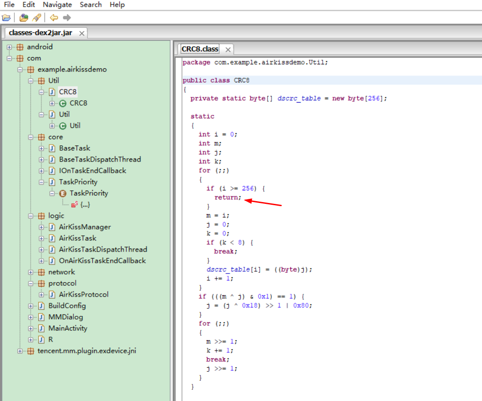
Task: Open the Search menu
Action: pyautogui.click(x=90, y=5)
